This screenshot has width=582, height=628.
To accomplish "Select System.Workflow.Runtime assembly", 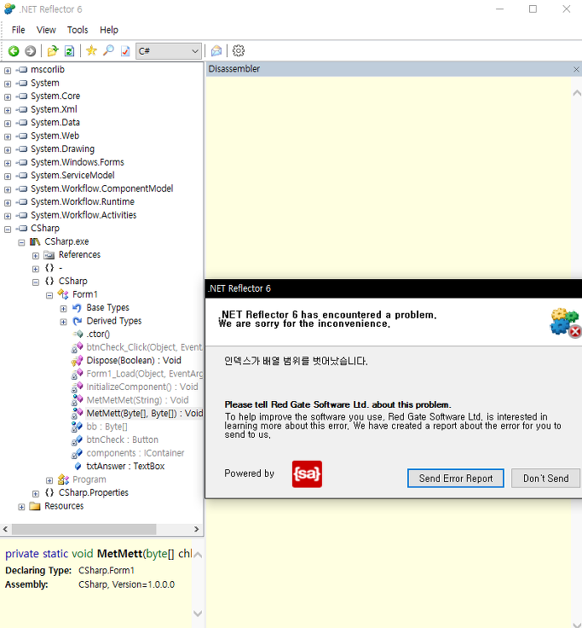I will [83, 202].
